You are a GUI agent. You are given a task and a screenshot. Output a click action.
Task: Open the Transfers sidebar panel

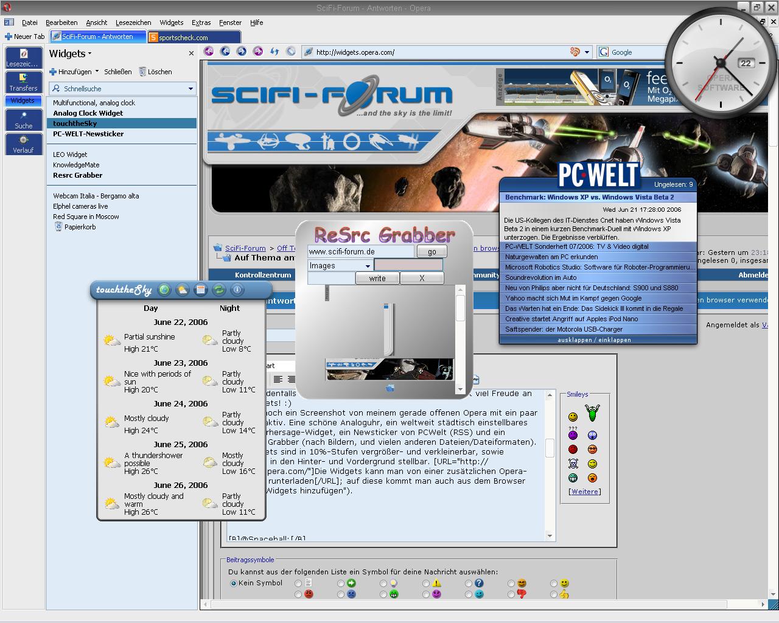[23, 82]
